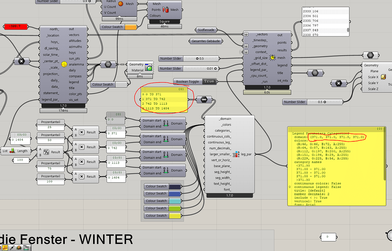Click the preview sphere icon on the Geometry Material component
The height and width of the screenshot is (251, 392).
[149, 67]
